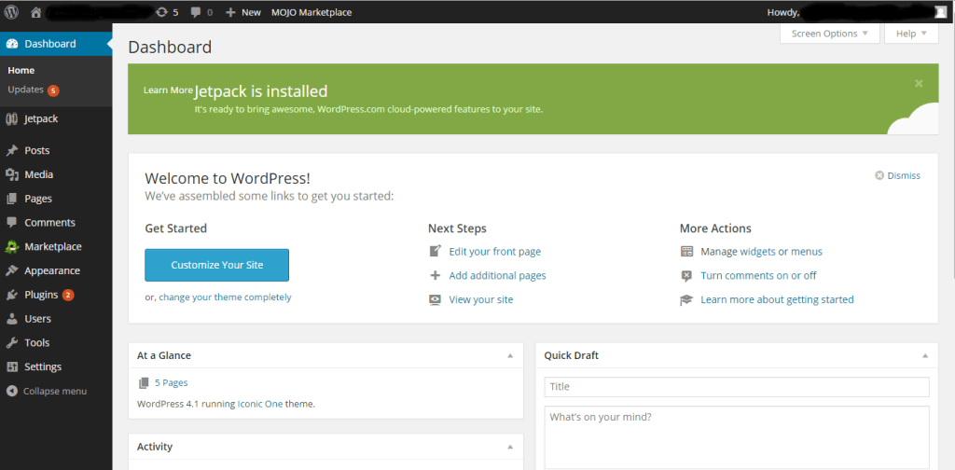Click the Customize Your Site button

pos(216,265)
